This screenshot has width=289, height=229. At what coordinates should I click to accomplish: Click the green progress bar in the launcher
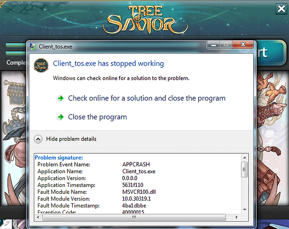coord(16,45)
